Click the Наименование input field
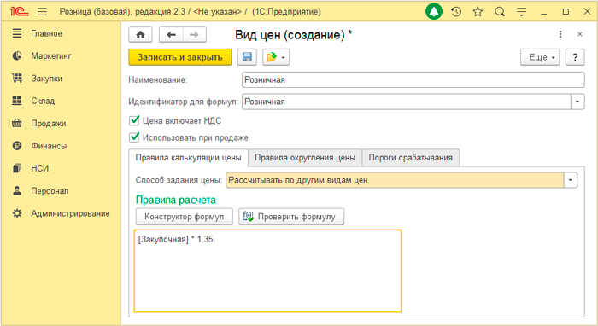Image resolution: width=598 pixels, height=326 pixels. tap(413, 79)
